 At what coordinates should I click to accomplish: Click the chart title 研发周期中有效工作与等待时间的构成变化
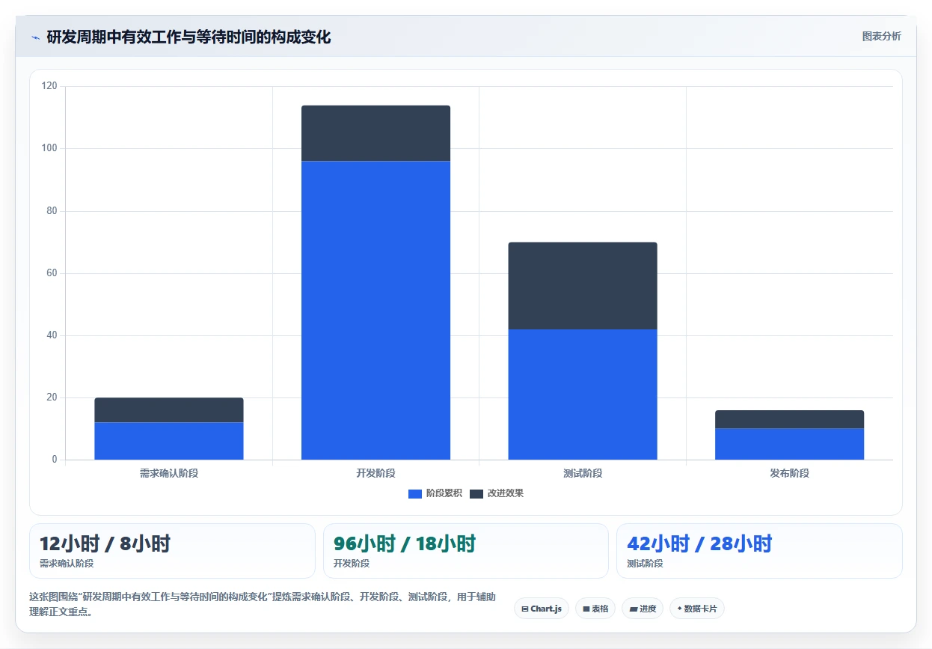pos(188,37)
